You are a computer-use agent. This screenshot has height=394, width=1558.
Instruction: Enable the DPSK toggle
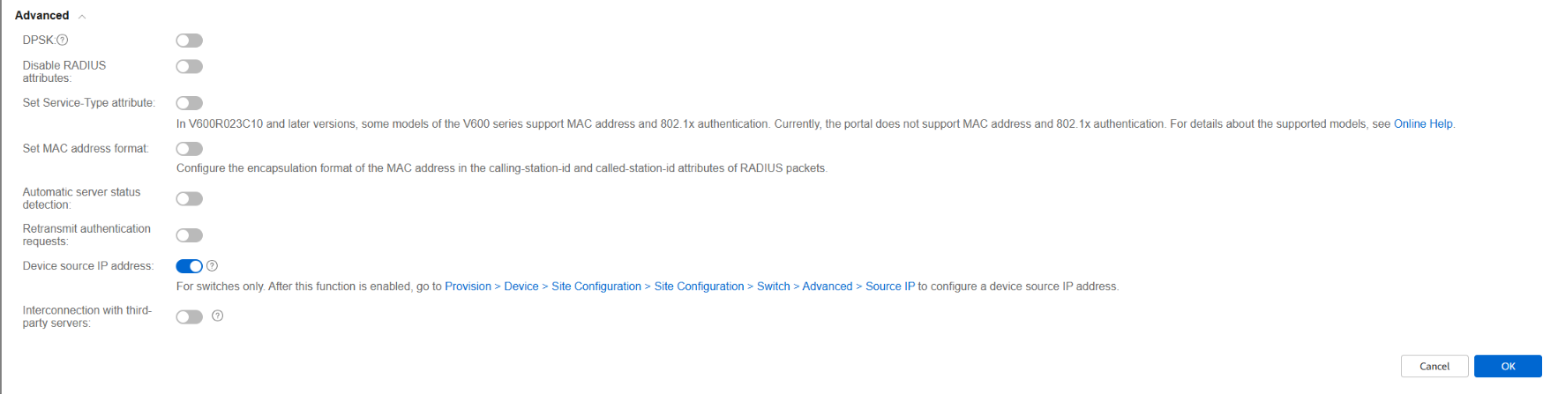tap(189, 41)
